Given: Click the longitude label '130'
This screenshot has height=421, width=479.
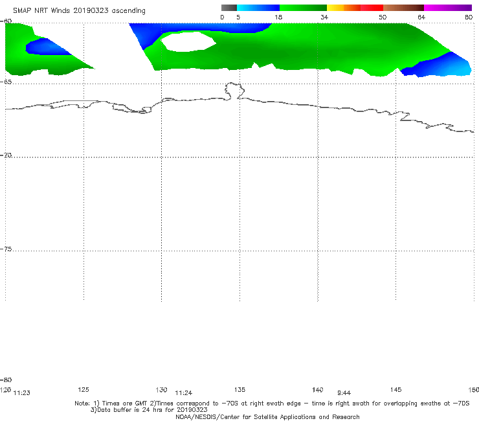Looking at the screenshot, I should pyautogui.click(x=161, y=389).
